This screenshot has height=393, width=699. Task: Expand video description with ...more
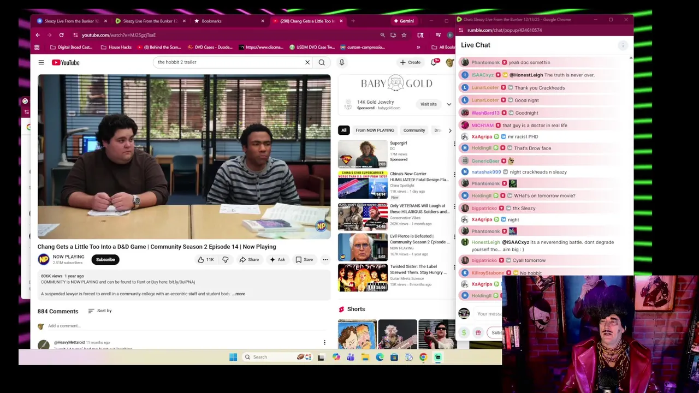(x=240, y=294)
